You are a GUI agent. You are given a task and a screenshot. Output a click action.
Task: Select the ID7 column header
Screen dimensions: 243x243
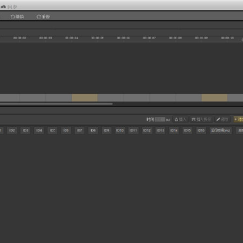(80, 130)
